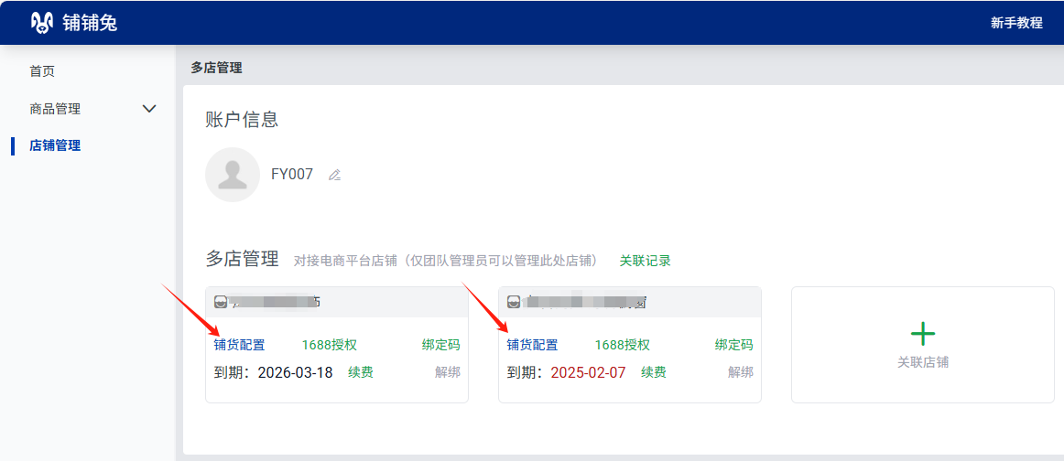
Task: Click the platform icon in first store header
Action: (221, 302)
